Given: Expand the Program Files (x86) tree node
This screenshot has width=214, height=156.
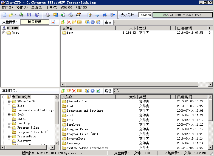Looking at the screenshot, I should tap(9, 132).
